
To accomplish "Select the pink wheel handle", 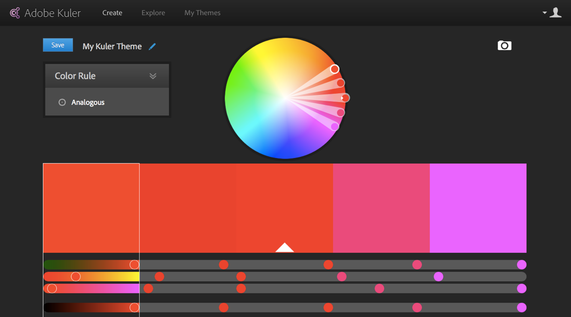I will [x=341, y=113].
